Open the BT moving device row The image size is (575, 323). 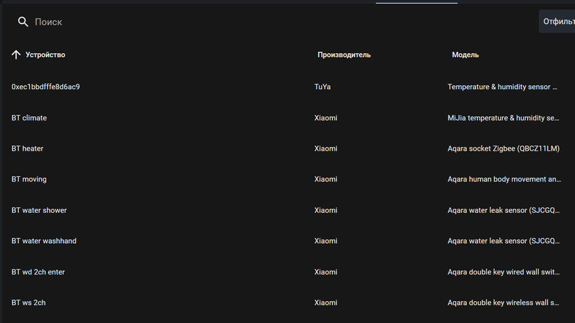[x=287, y=180]
